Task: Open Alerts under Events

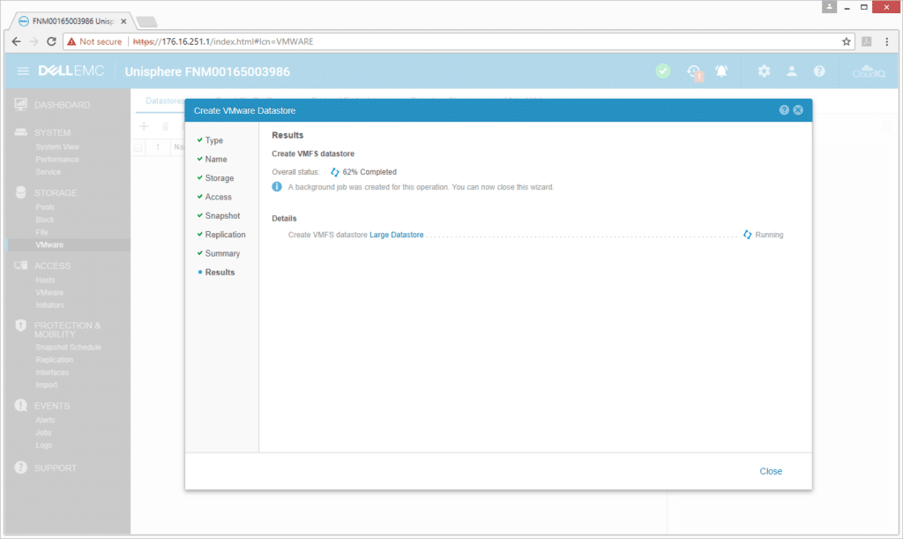Action: 45,421
